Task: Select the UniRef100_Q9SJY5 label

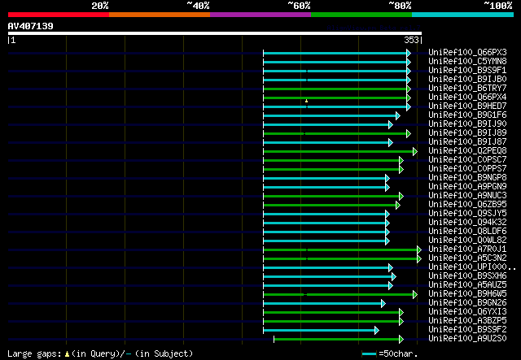Action: (467, 214)
